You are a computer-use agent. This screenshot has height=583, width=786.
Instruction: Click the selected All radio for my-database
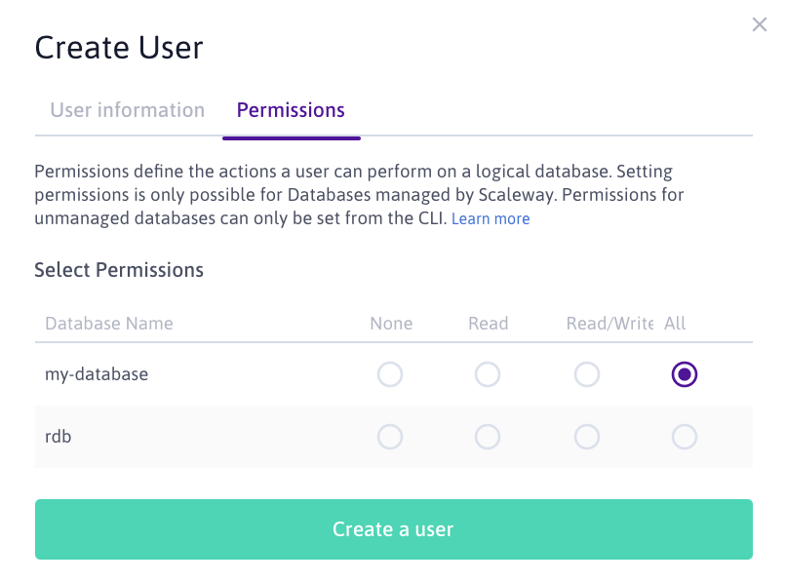tap(685, 374)
